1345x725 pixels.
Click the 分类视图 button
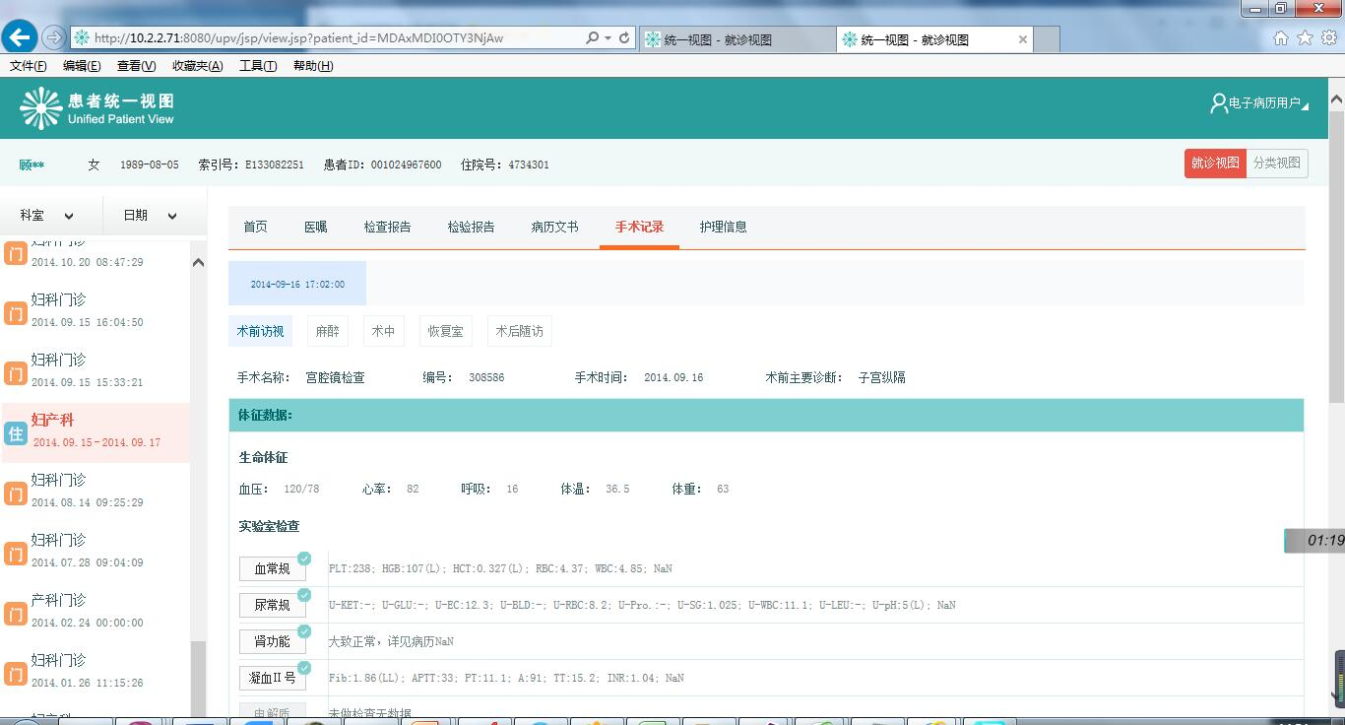tap(1277, 163)
